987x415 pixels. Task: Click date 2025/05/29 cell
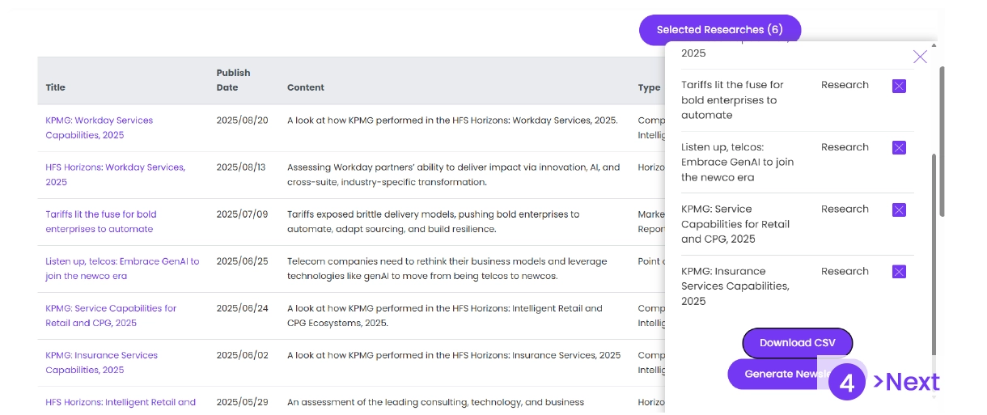(x=242, y=402)
